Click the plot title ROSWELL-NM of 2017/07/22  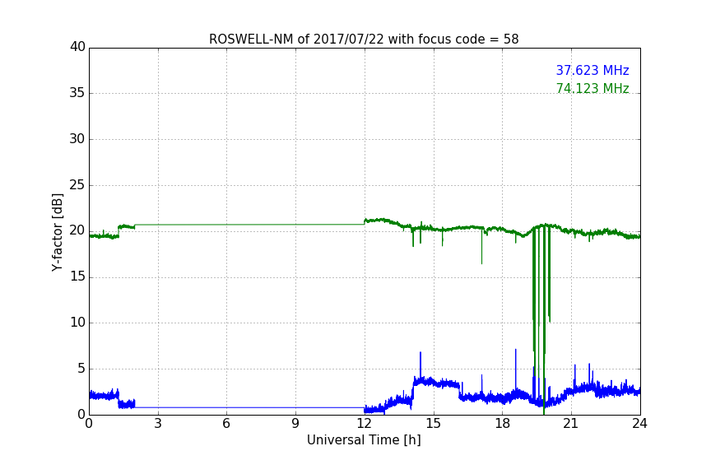[x=364, y=39]
